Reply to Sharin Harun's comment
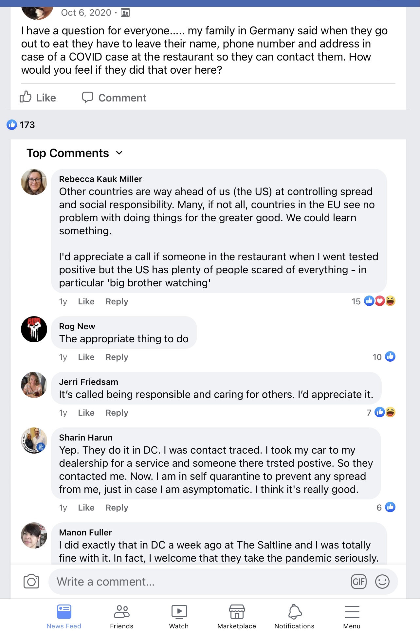The height and width of the screenshot is (631, 420). 117,508
